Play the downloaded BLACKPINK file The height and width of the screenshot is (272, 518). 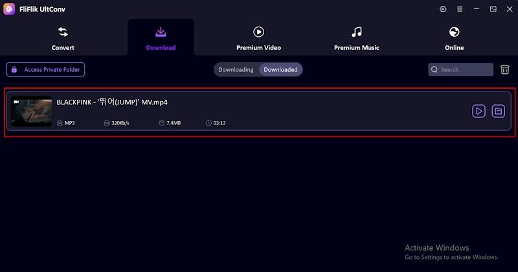tap(479, 111)
